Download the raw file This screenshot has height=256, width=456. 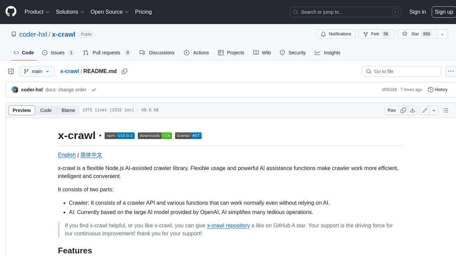coord(413,110)
